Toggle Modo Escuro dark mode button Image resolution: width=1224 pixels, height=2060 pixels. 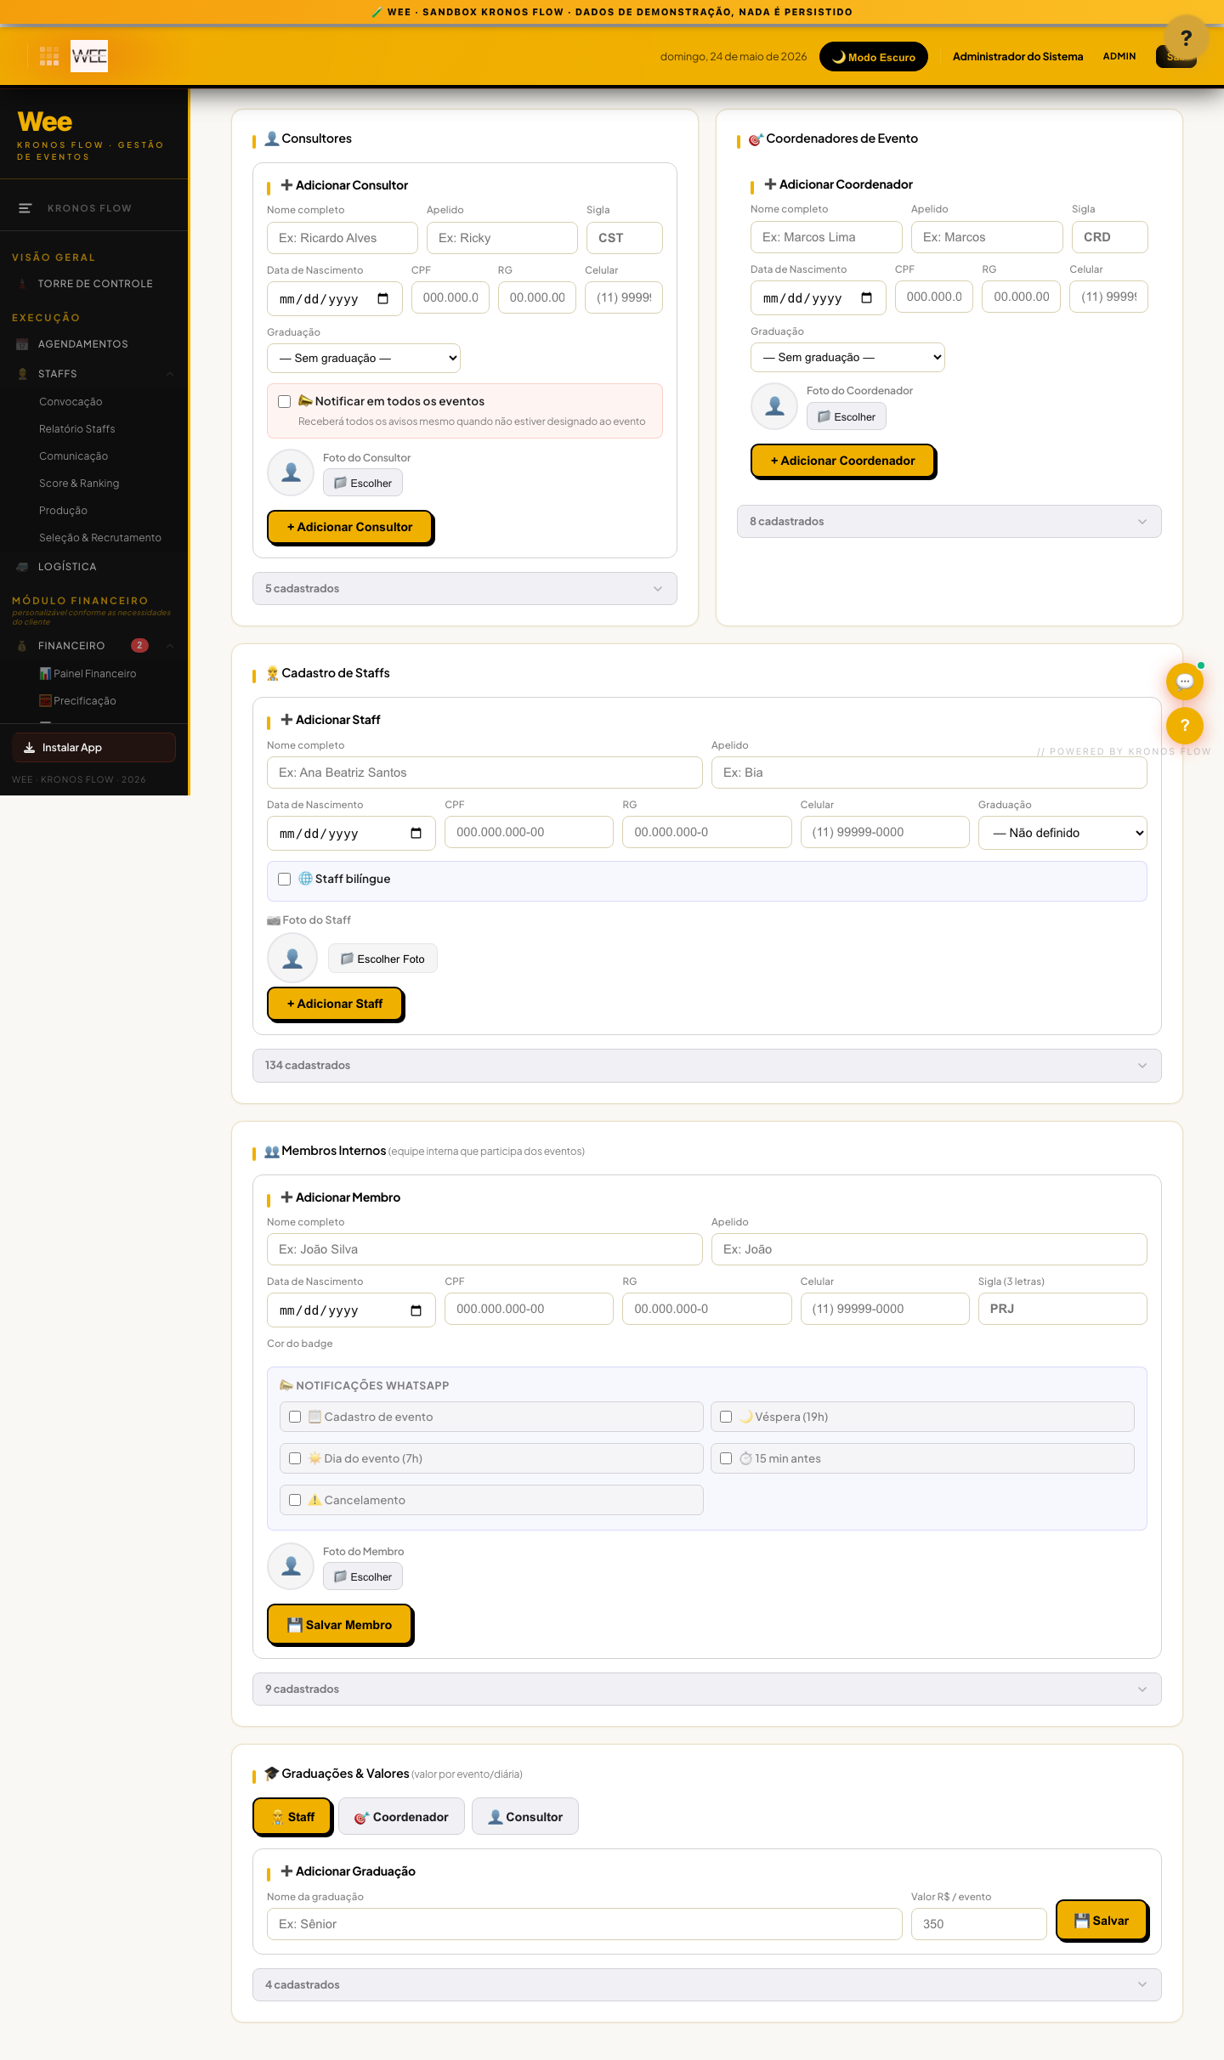pyautogui.click(x=873, y=57)
